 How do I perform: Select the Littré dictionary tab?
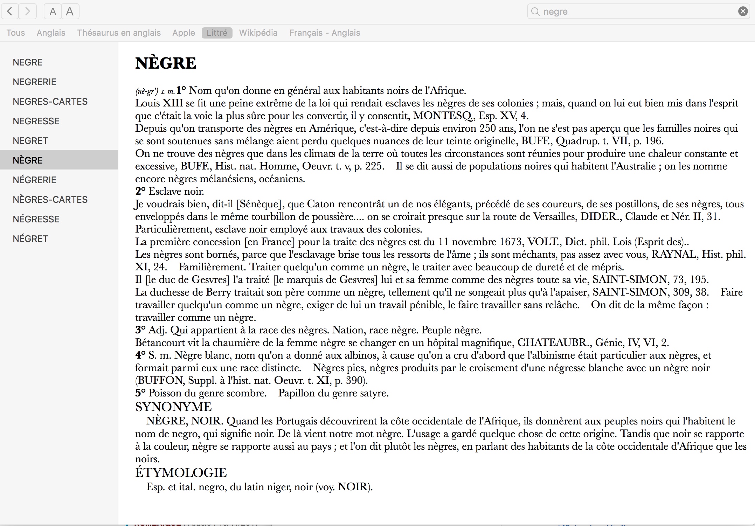[x=217, y=33]
